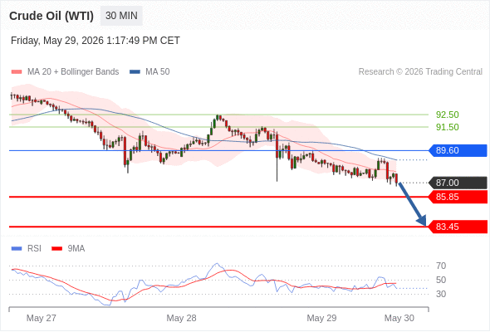Viewport: 490px width, 332px height.
Task: Select the 87.00 current price tag
Action: click(x=458, y=183)
